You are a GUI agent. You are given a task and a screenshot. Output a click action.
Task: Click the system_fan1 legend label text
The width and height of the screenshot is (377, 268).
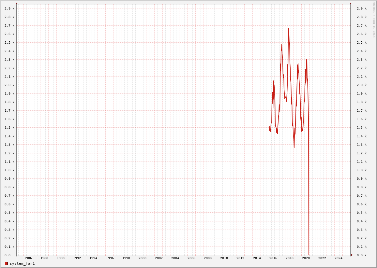pyautogui.click(x=22, y=263)
